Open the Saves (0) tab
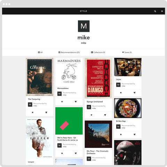The width and height of the screenshot is (167, 167). pos(127,52)
